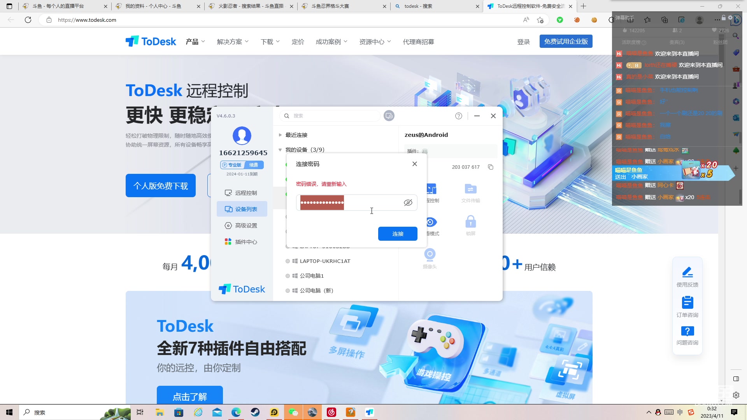The width and height of the screenshot is (747, 420).
Task: Click the 文件传输 file transfer icon
Action: coord(470,193)
